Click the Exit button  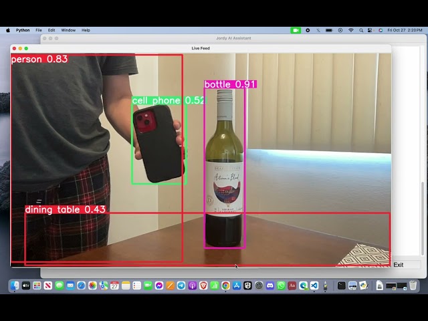click(x=399, y=265)
